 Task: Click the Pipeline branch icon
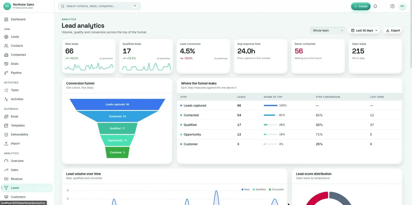tap(6, 73)
